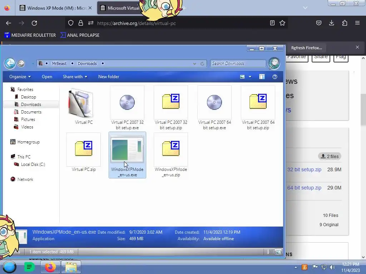366x274 pixels.
Task: Reload the page in Firefox
Action: 34,23
